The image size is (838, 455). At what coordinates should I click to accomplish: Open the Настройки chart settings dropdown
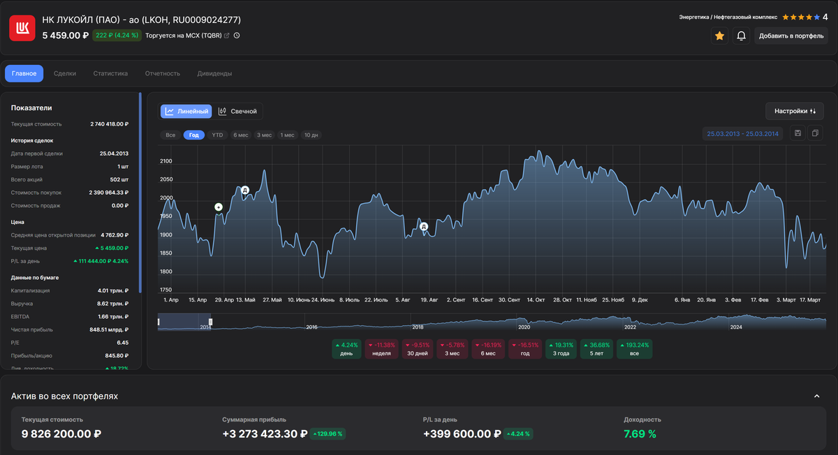[x=794, y=111]
